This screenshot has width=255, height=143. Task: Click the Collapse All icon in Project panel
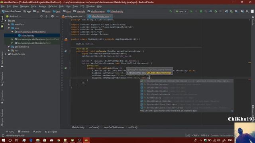[x=46, y=16]
